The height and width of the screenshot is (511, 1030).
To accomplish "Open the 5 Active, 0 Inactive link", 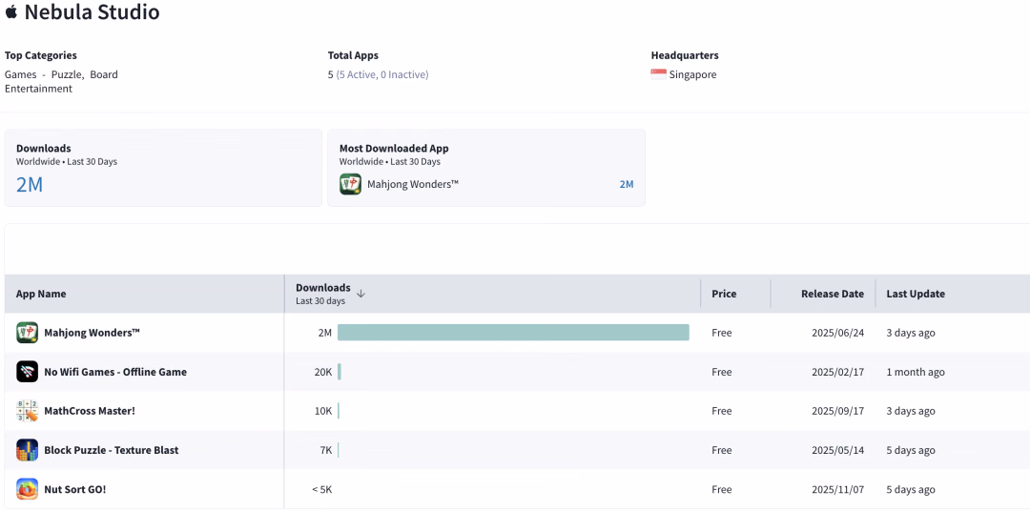I will 382,74.
